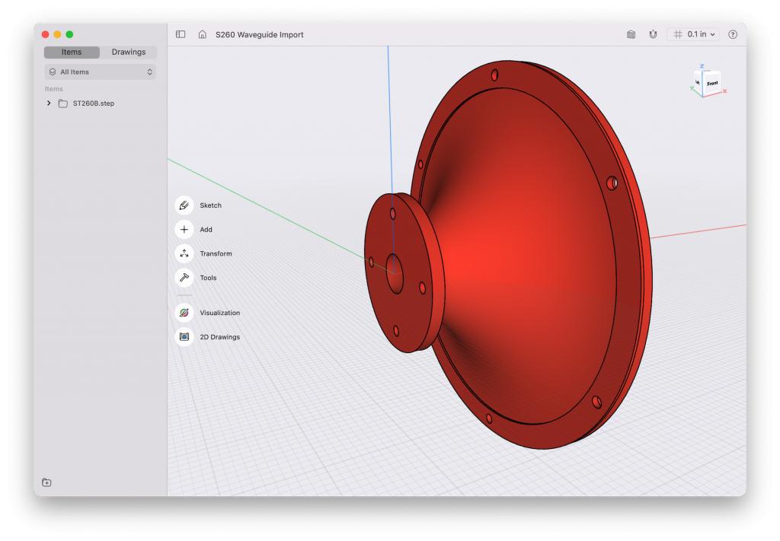The height and width of the screenshot is (541, 780).
Task: Toggle the orthographic view cube icon
Action: point(631,34)
